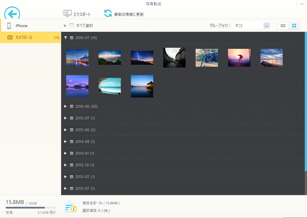Click 最新の情報に更新 label
Screen dimensions: 307x218
129,14
